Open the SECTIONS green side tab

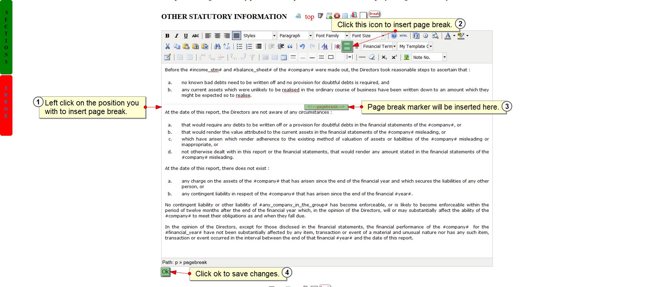[6, 37]
